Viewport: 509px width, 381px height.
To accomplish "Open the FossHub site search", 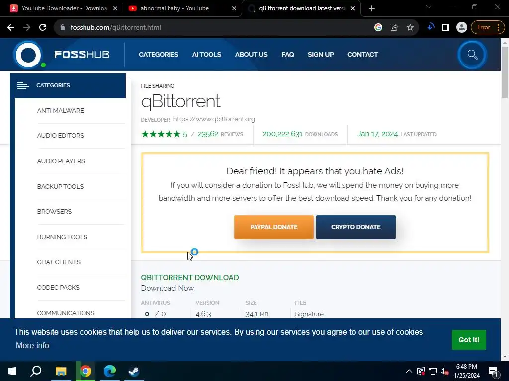I will (x=472, y=55).
